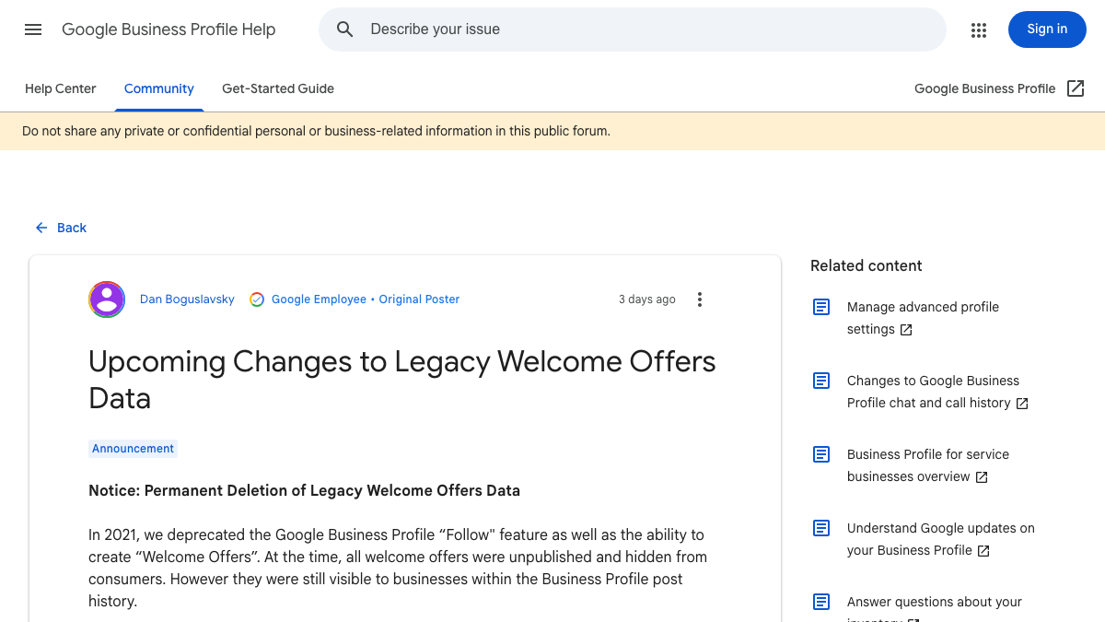Click the document icon beside Business Profile for service businesses
The width and height of the screenshot is (1105, 622).
click(821, 454)
